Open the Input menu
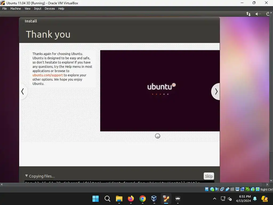Viewport: 273px width, 205px height. click(x=38, y=9)
